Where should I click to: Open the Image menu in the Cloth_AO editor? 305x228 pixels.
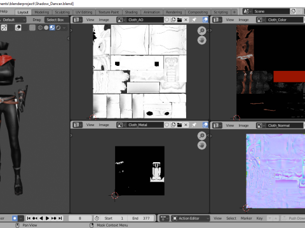click(x=104, y=20)
